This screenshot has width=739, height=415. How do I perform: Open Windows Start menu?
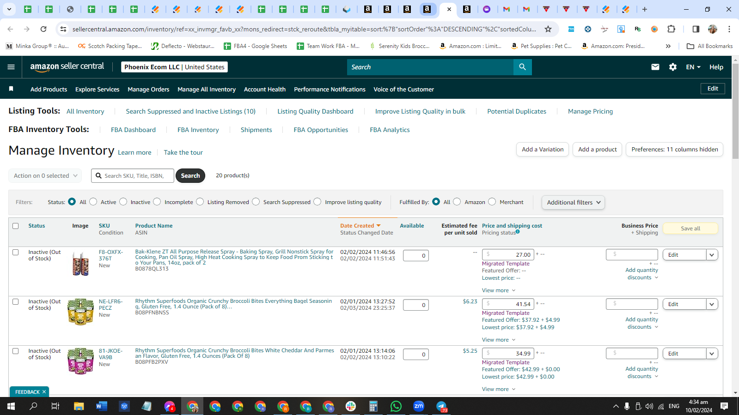[11, 406]
